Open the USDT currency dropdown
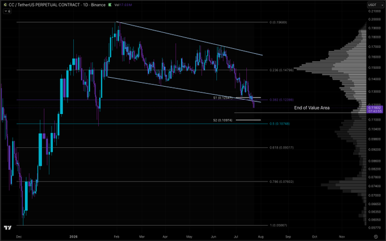The width and height of the screenshot is (386, 241). click(375, 5)
